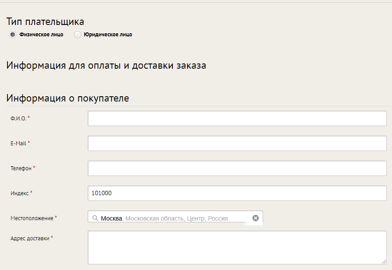The width and height of the screenshot is (392, 270).
Task: Click the Информация о покупателе heading
Action: point(68,98)
